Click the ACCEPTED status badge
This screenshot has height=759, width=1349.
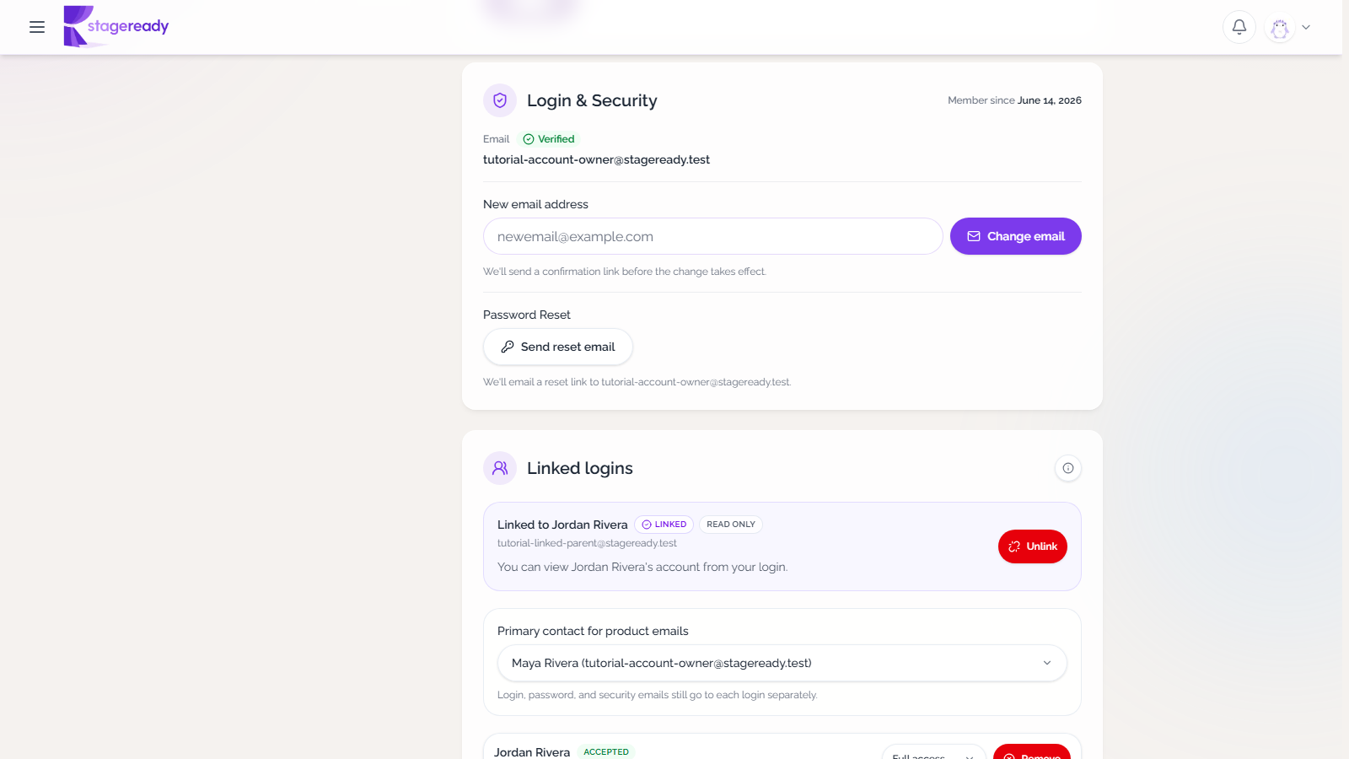click(606, 752)
